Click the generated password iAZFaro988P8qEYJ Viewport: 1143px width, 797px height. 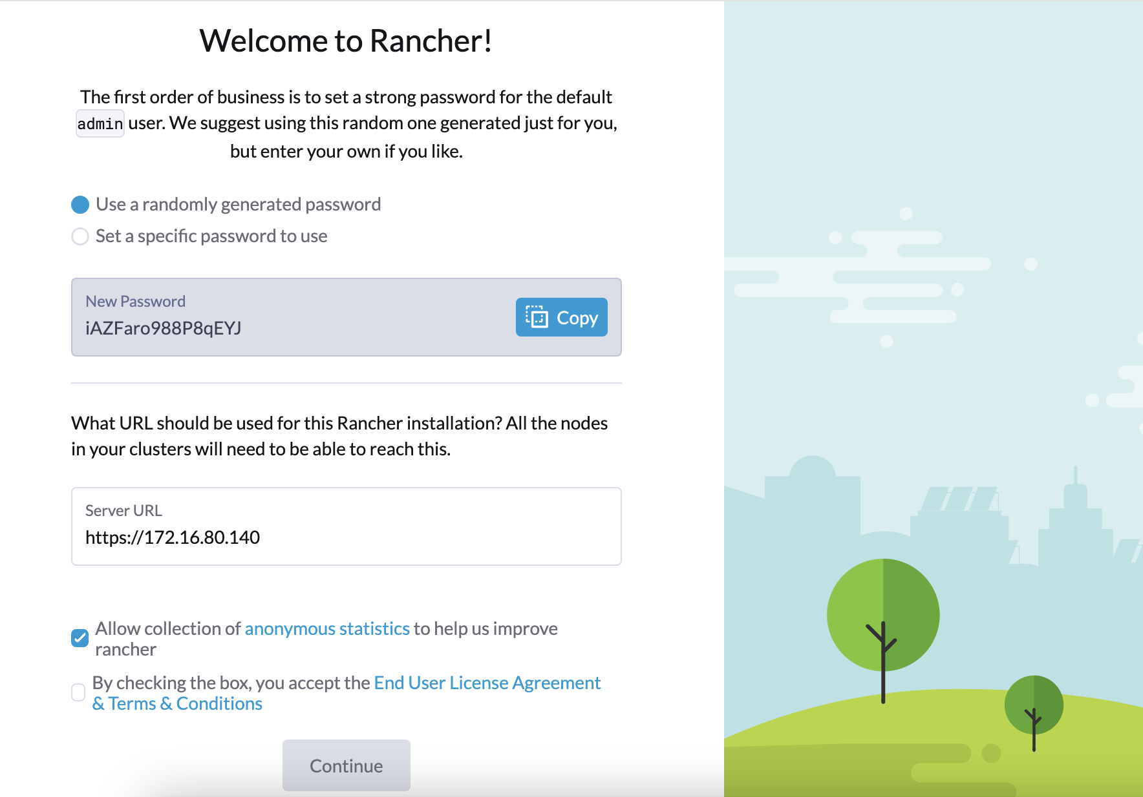point(164,328)
